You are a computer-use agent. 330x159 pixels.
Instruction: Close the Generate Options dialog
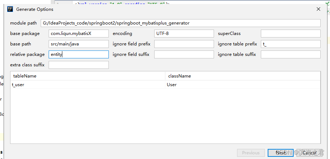pos(318,9)
